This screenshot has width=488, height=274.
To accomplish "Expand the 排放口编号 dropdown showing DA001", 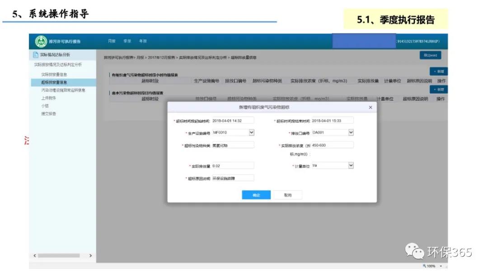I will point(351,133).
